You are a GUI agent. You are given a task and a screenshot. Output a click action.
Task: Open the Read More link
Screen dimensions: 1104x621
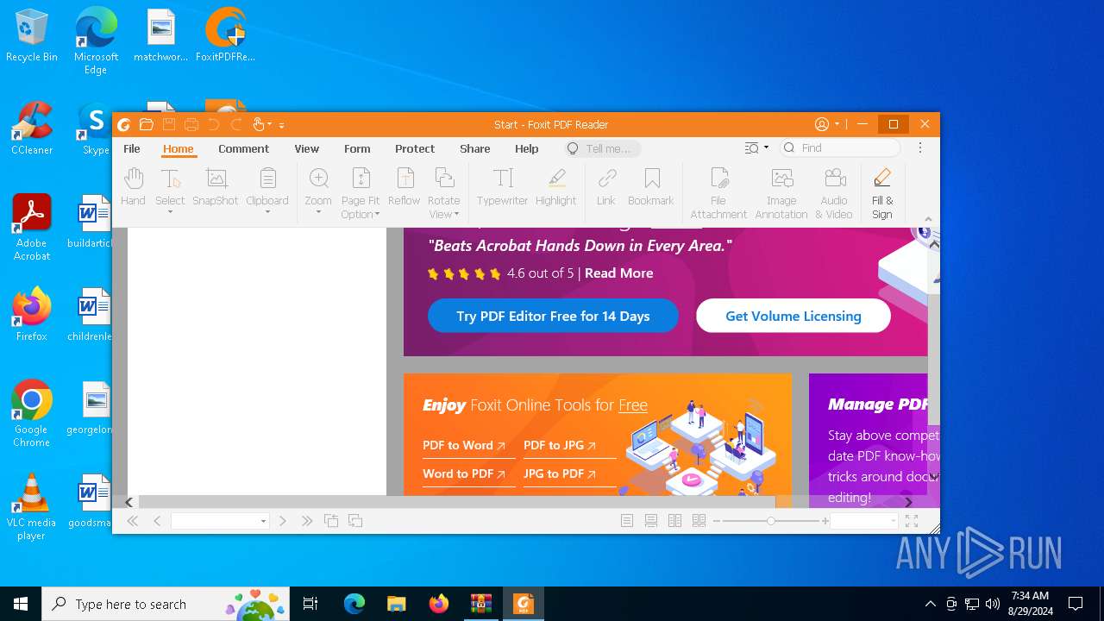point(618,273)
